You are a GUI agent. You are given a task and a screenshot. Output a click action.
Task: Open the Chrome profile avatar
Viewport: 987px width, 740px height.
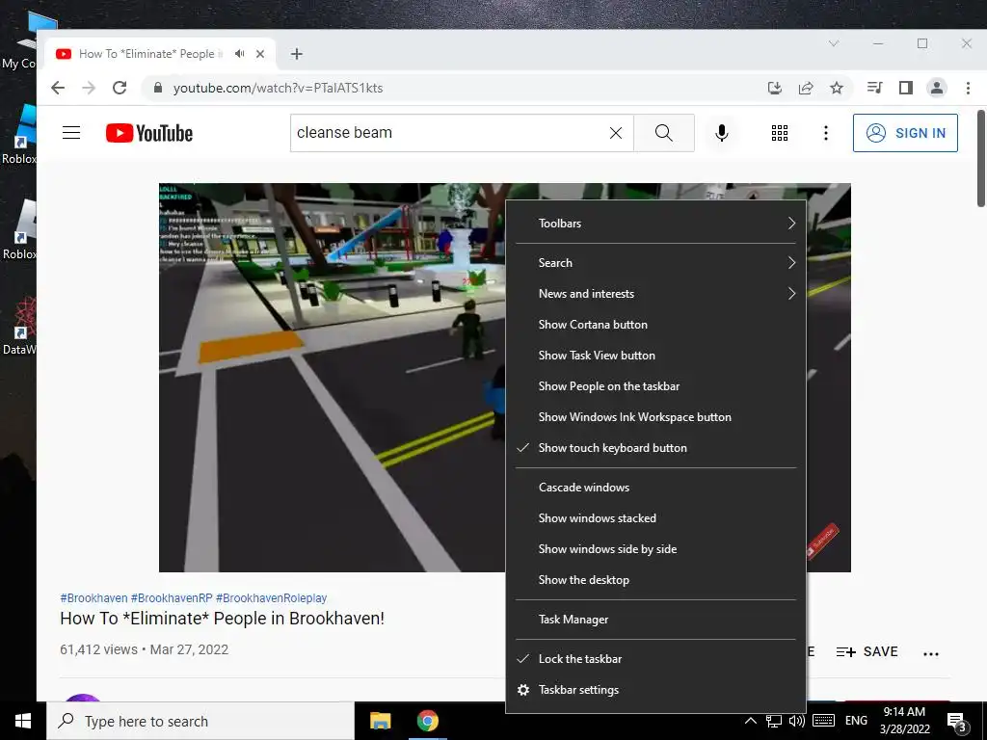(937, 88)
